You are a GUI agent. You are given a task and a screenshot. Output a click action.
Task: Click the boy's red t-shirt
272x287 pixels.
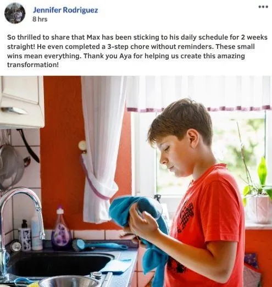[207, 229]
